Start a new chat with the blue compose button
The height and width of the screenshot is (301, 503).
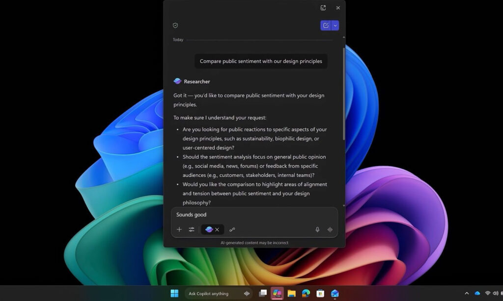tap(326, 25)
